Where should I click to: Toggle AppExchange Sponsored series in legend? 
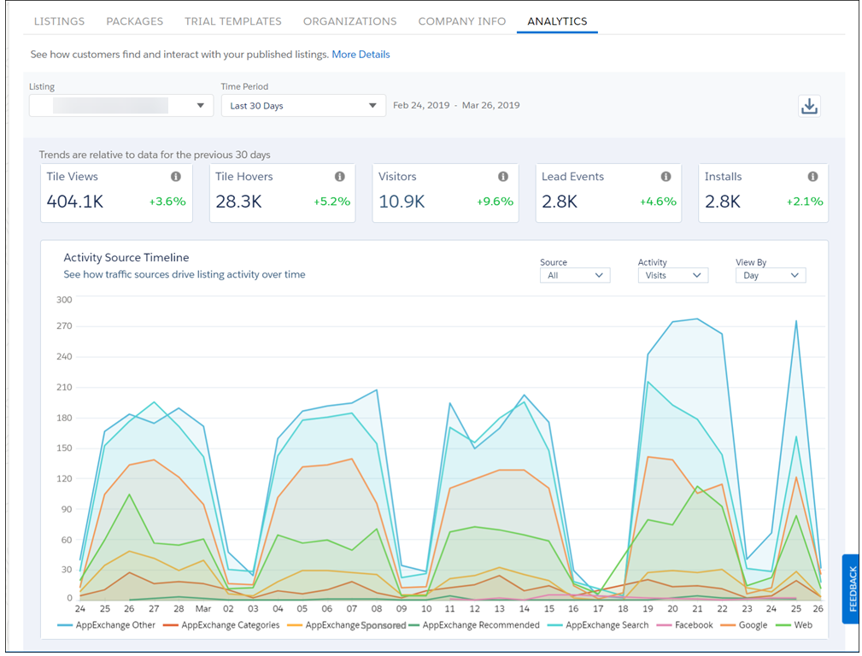(x=346, y=625)
